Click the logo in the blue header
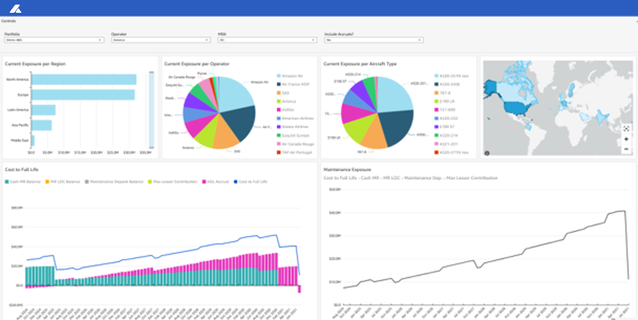The height and width of the screenshot is (320, 638). pos(16,9)
